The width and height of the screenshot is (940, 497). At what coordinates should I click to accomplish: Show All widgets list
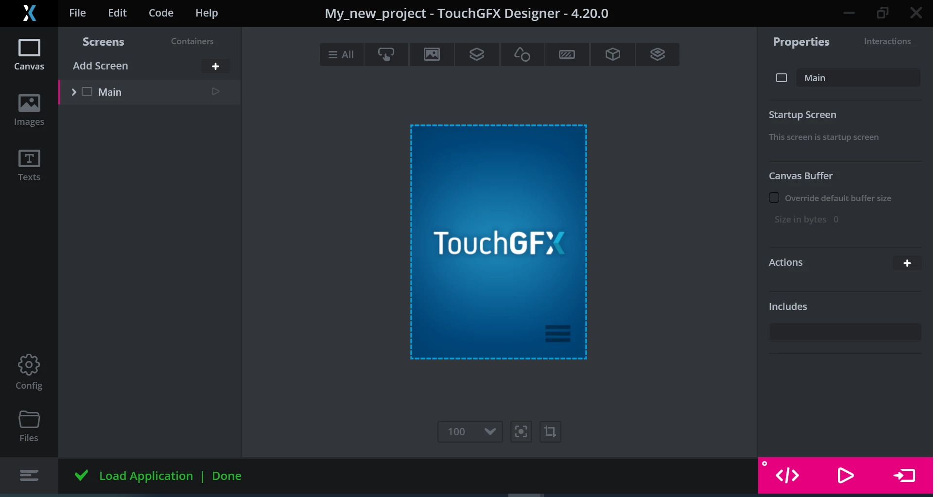[341, 54]
